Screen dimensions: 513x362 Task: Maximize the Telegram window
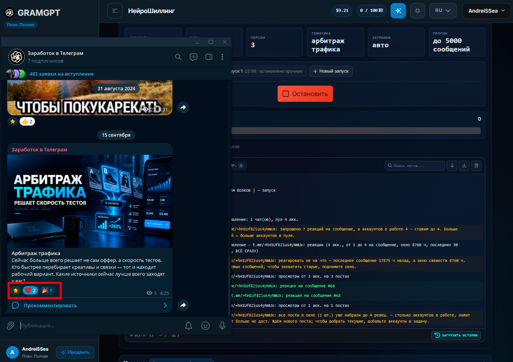click(x=211, y=42)
